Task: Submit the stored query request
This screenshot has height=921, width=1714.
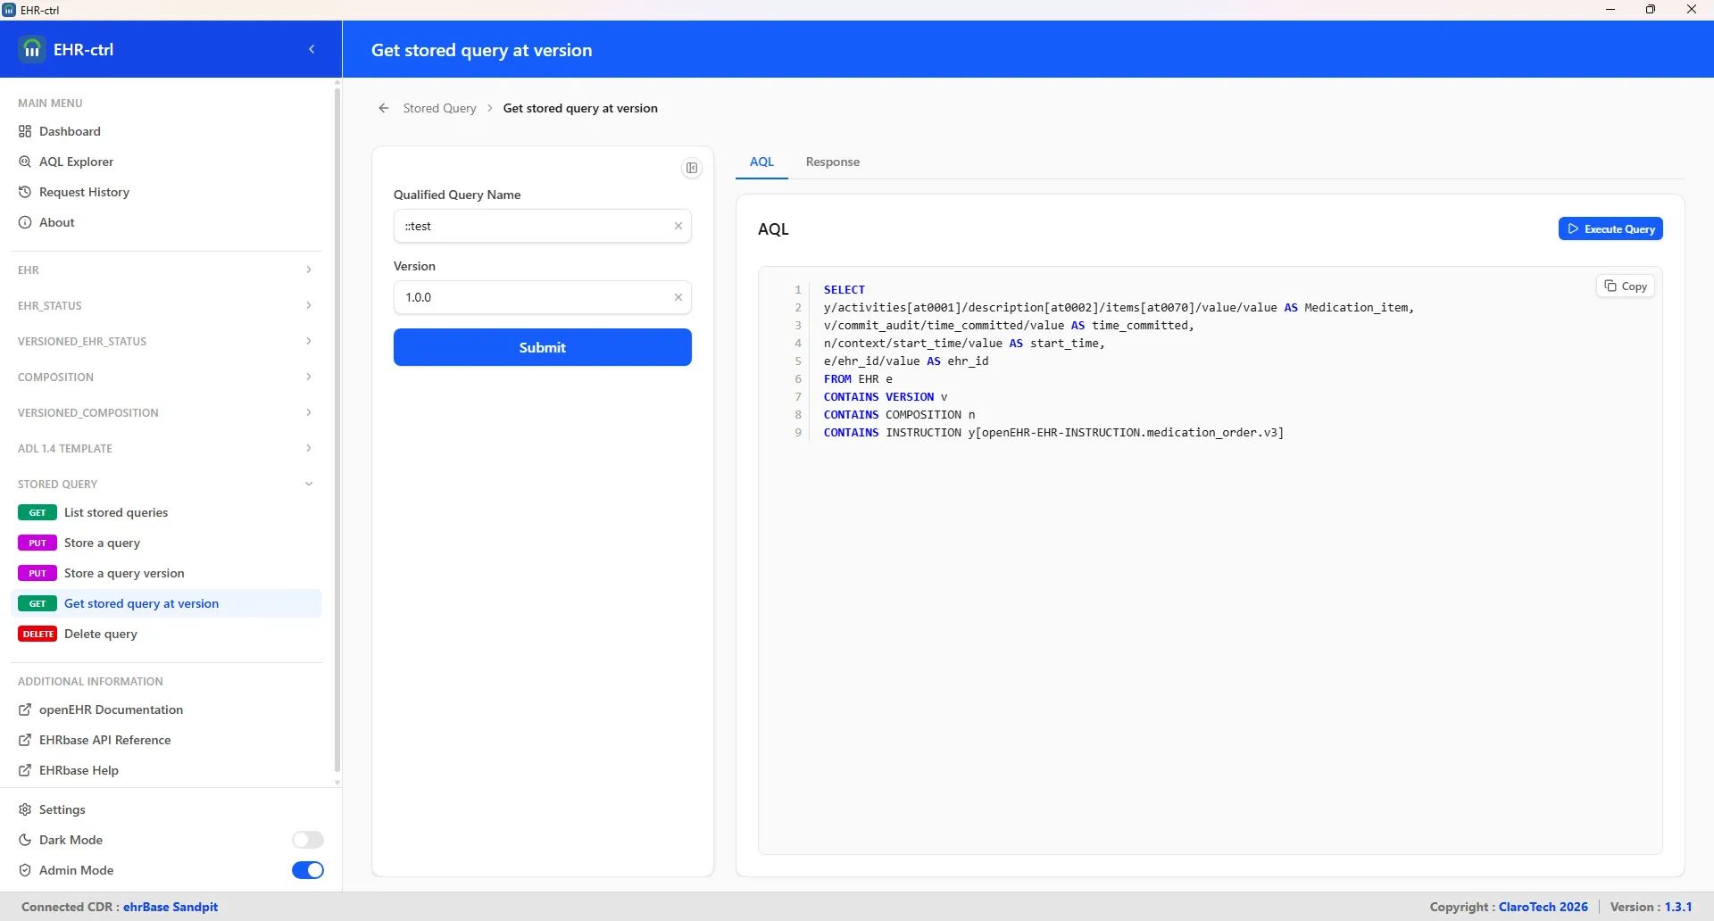Action: (543, 347)
